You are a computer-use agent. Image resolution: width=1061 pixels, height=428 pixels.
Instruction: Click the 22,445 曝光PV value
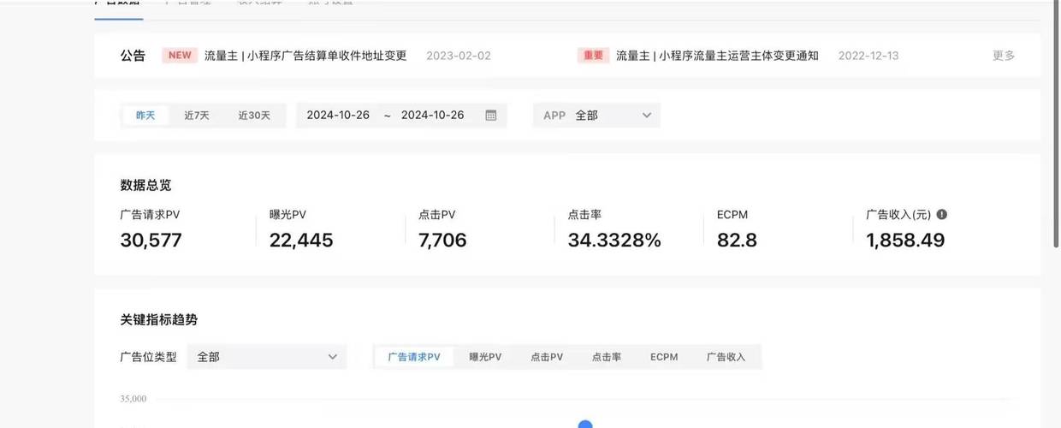tap(301, 241)
